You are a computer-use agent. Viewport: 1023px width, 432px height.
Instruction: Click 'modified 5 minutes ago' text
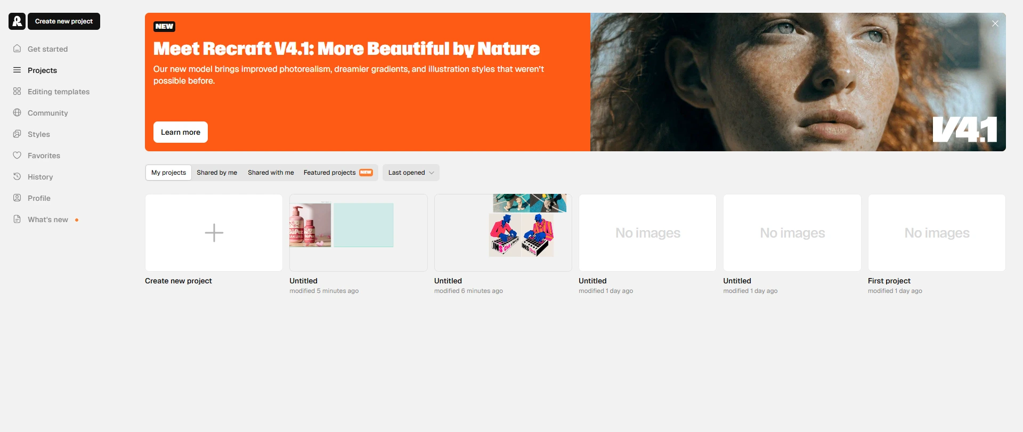click(x=324, y=291)
